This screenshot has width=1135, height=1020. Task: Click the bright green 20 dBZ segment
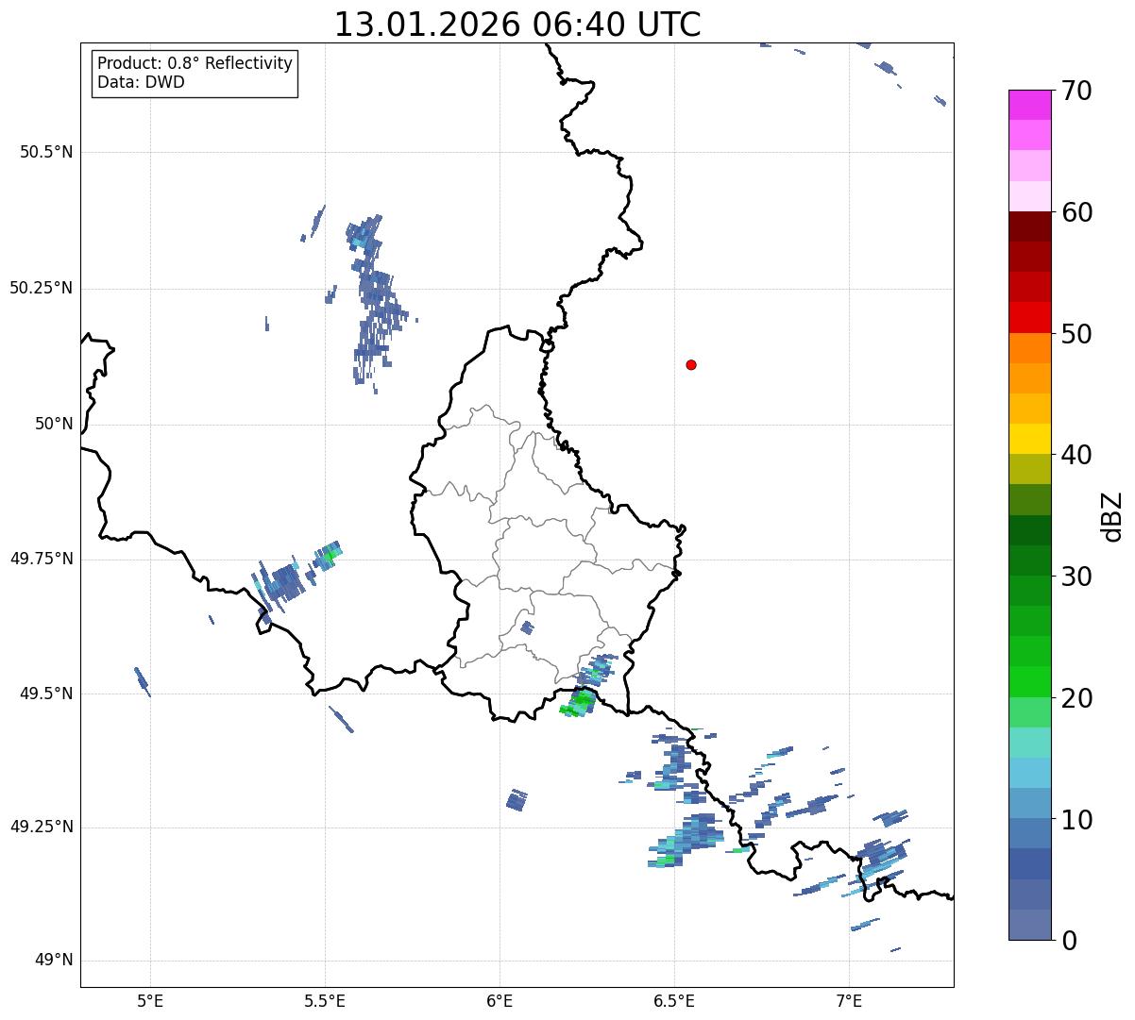tap(1029, 682)
